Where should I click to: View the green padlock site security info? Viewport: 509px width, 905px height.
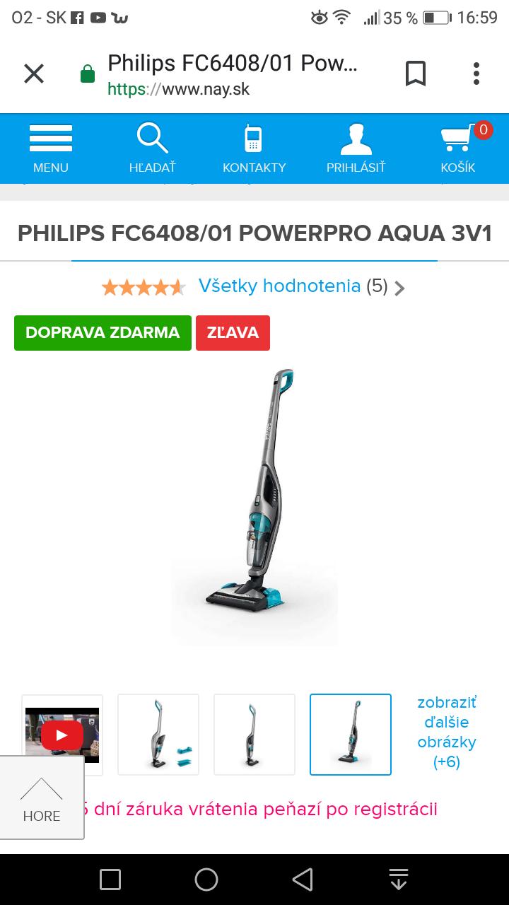point(88,74)
